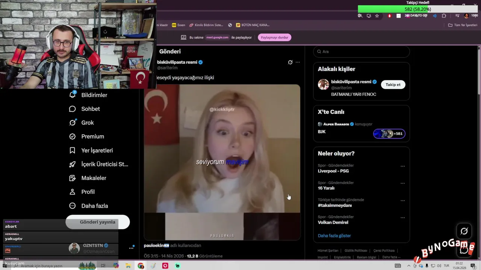Click Takip et button for bisküvilipasta
This screenshot has width=481, height=270.
pyautogui.click(x=393, y=85)
